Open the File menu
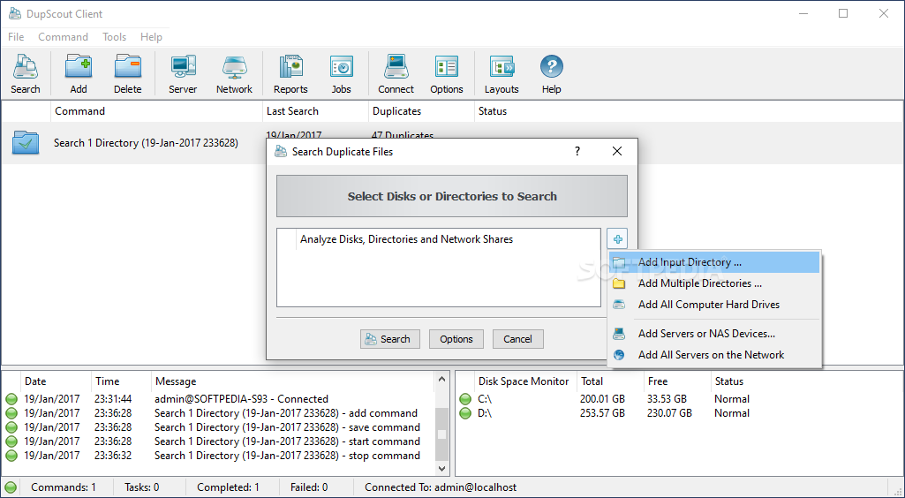 pyautogui.click(x=16, y=37)
